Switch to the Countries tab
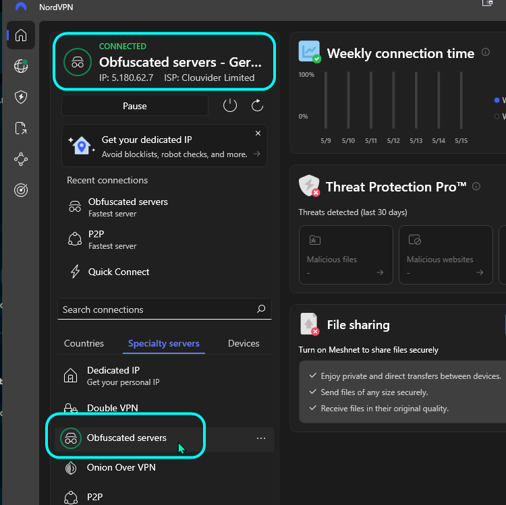 pos(84,343)
